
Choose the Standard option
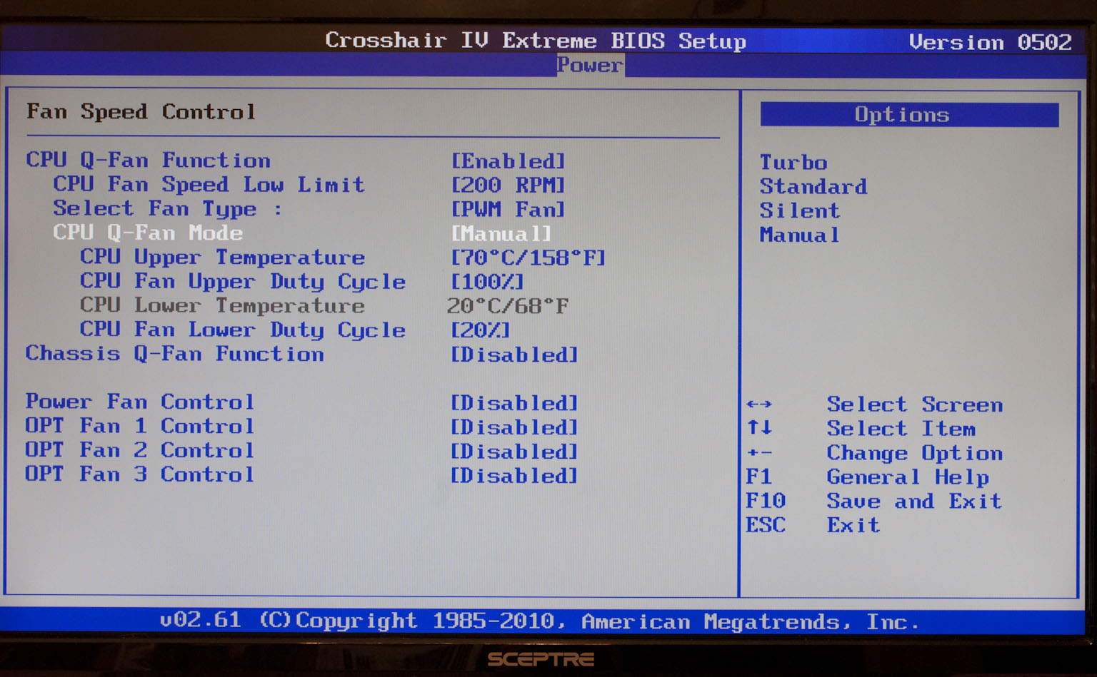click(x=813, y=187)
